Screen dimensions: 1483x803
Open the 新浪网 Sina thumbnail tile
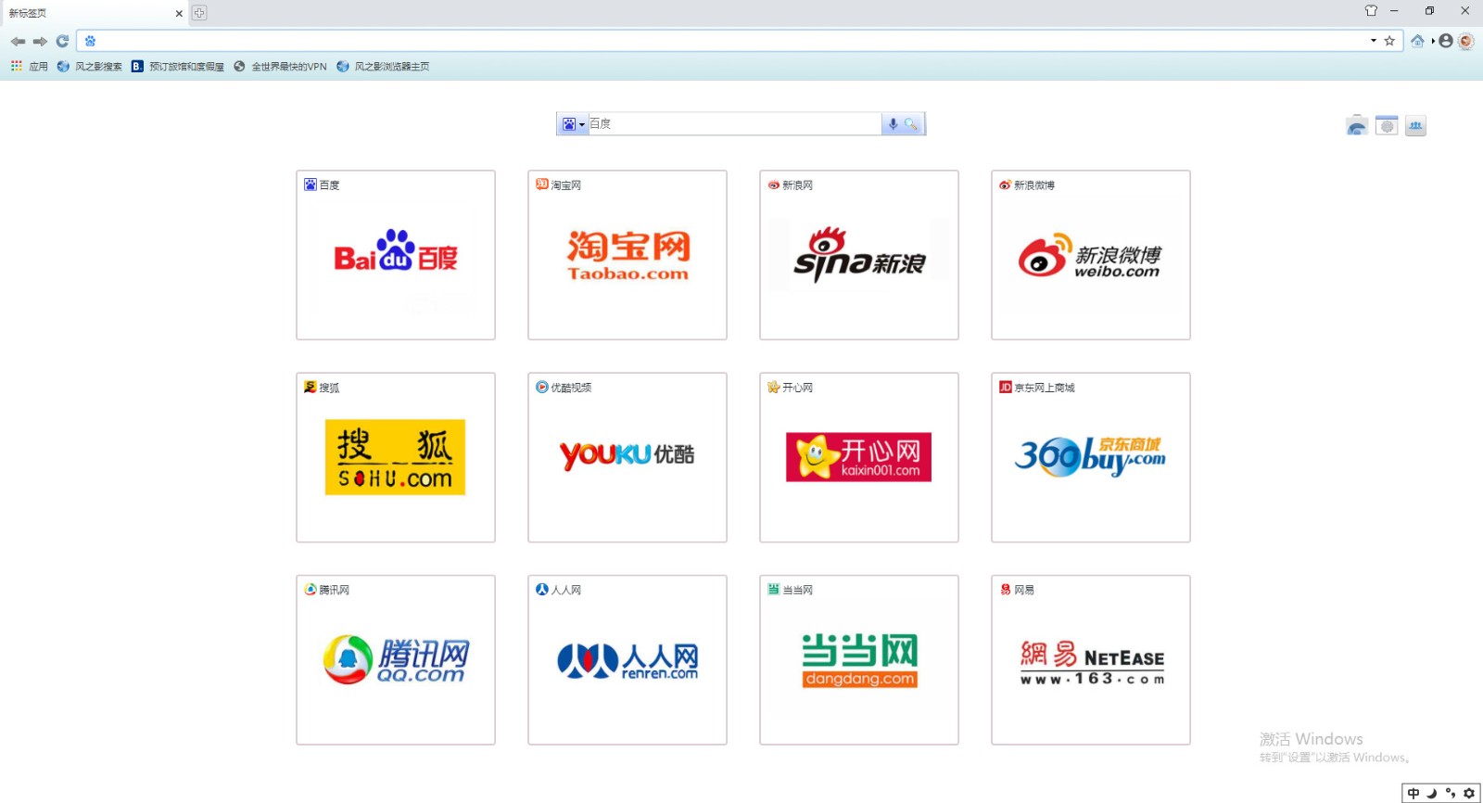click(x=859, y=255)
